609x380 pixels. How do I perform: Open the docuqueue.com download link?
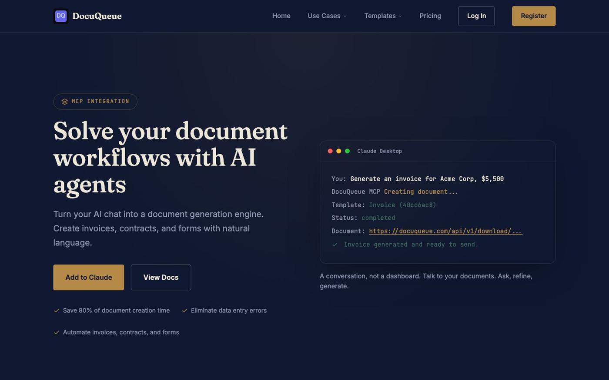(446, 231)
